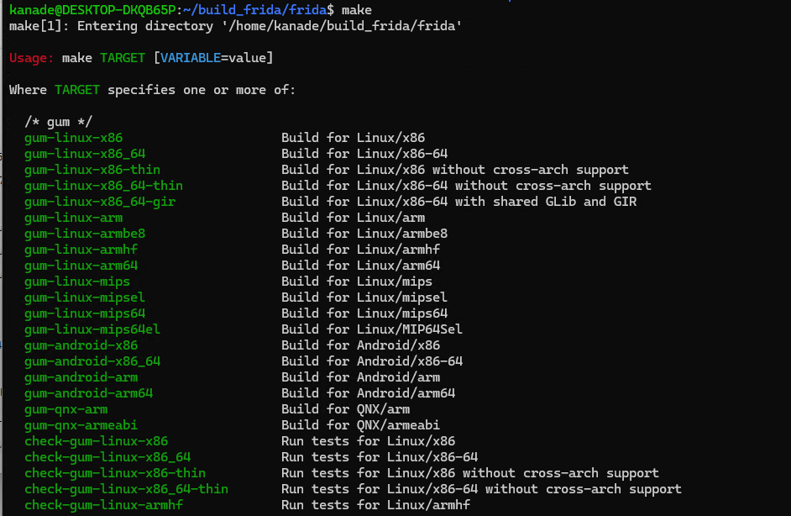Click the gum-linux-mips64el target name
The image size is (791, 516).
coord(92,329)
